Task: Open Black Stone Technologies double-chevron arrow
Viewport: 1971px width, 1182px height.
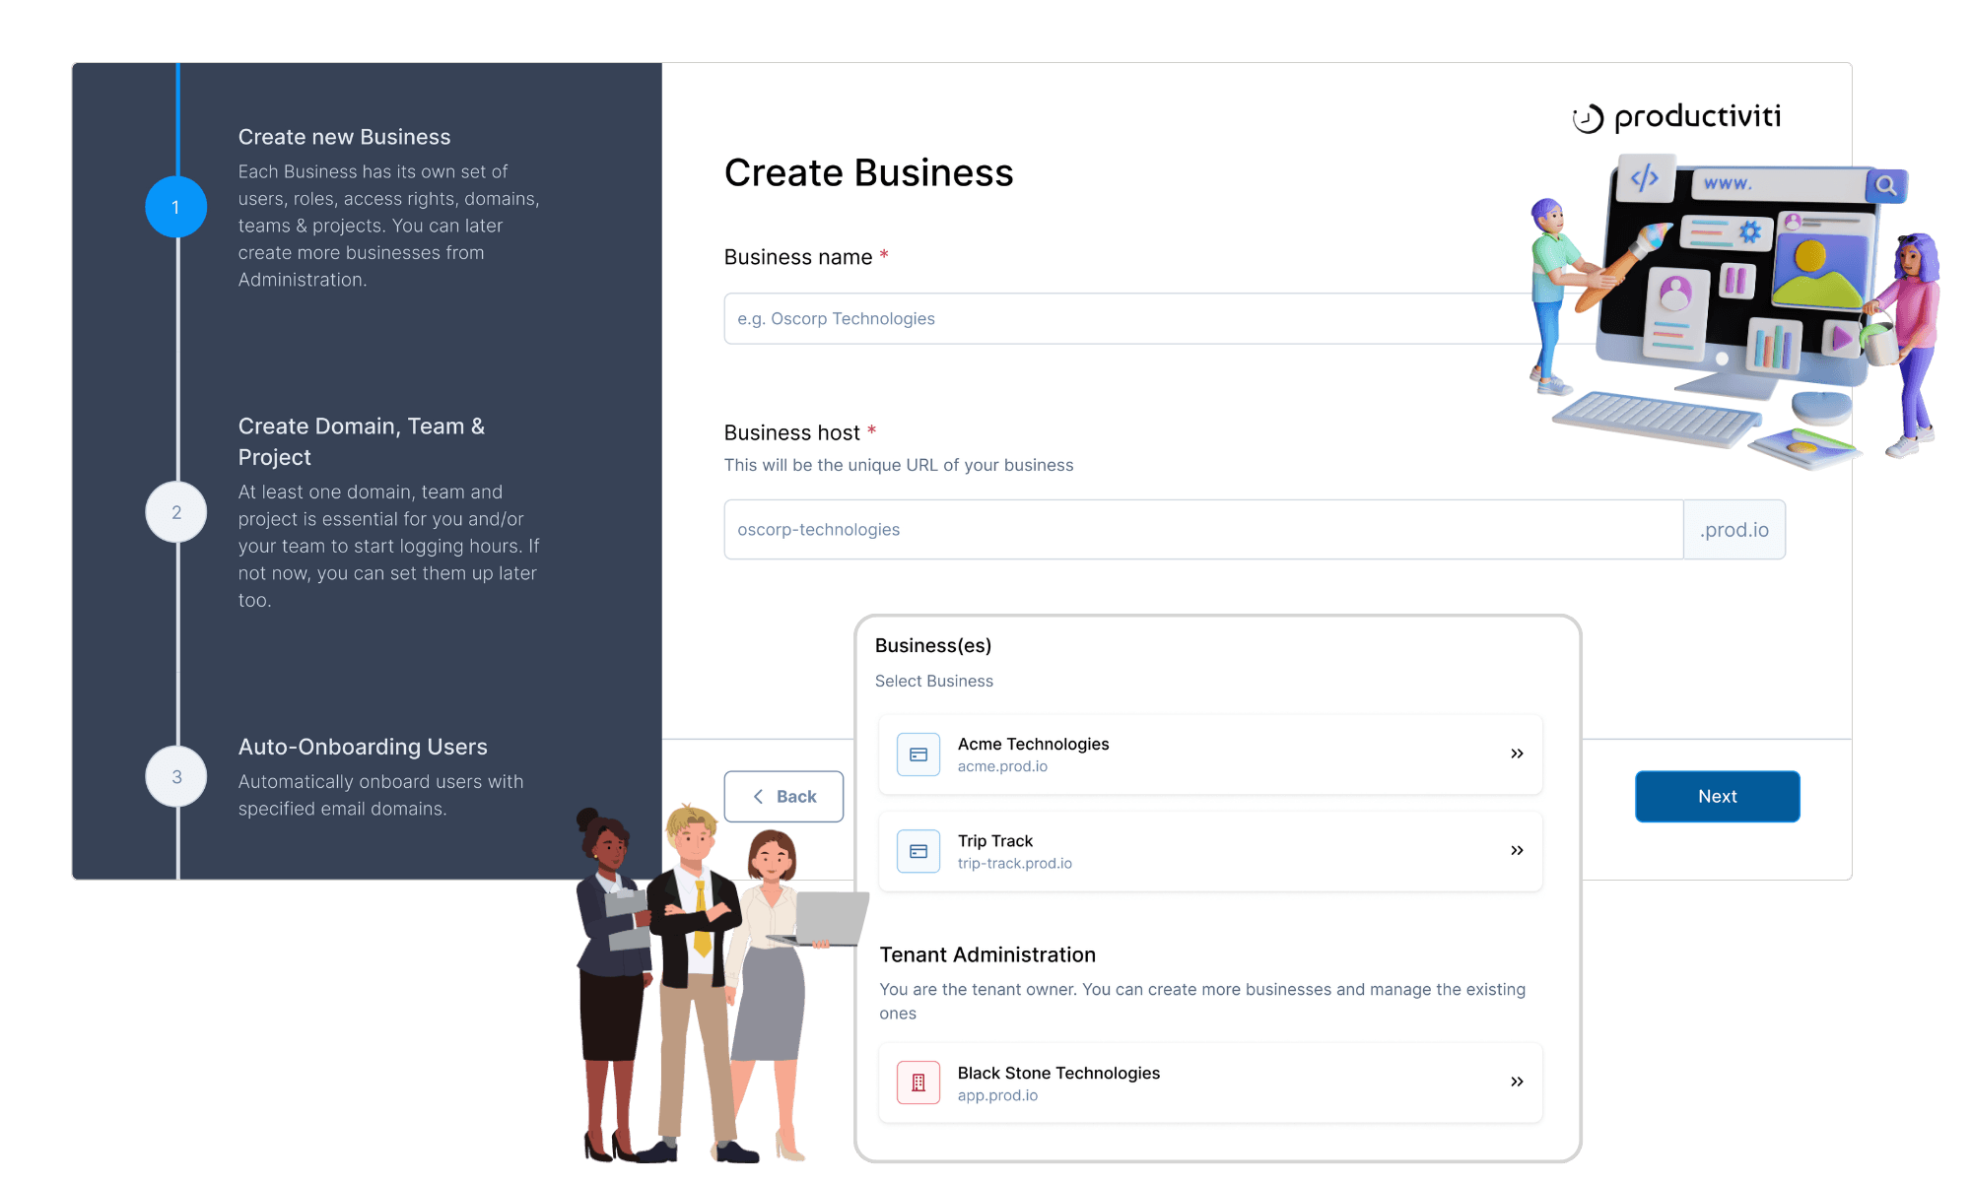Action: click(1517, 1082)
